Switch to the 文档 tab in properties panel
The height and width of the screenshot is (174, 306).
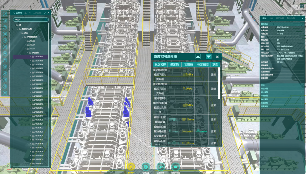(x=271, y=18)
